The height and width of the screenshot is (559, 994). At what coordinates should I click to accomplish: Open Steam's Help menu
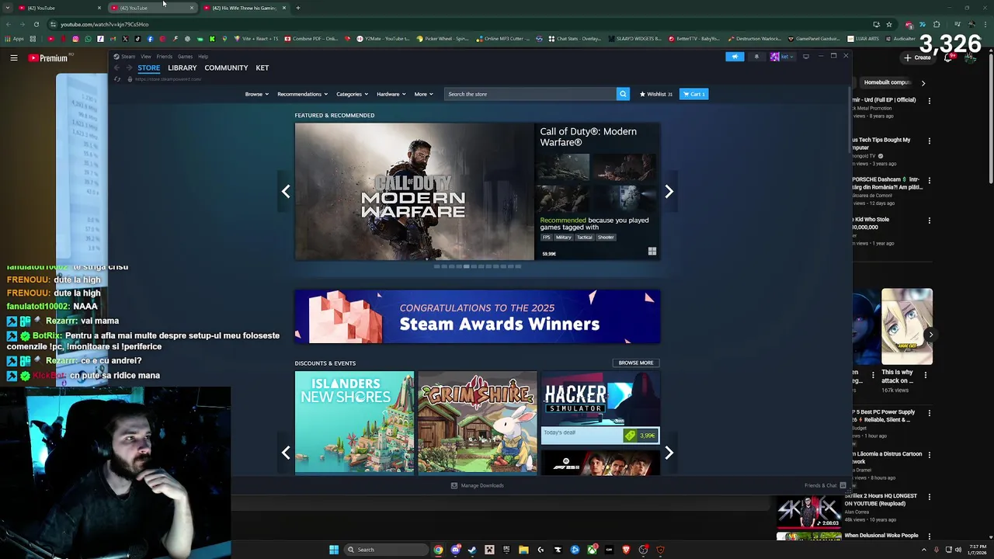click(x=203, y=57)
